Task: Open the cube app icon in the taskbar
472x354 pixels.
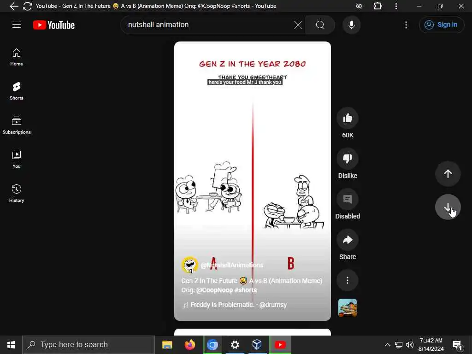Action: pos(257,345)
